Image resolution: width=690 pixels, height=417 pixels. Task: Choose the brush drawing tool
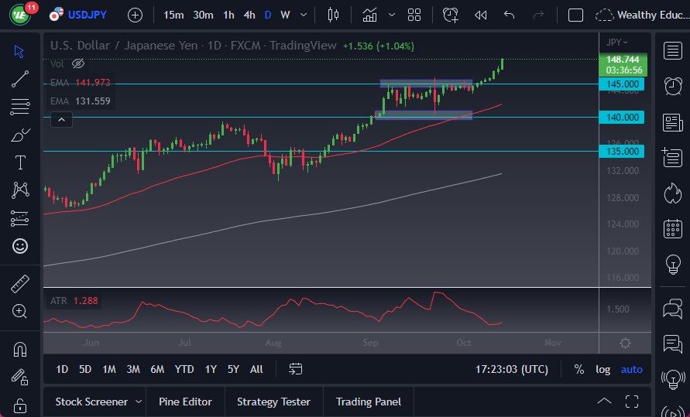coord(20,135)
